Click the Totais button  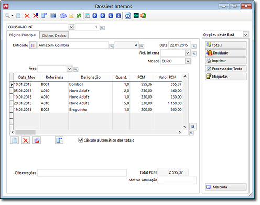click(x=226, y=45)
